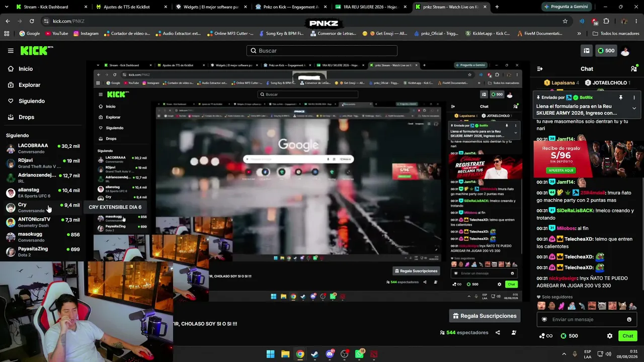This screenshot has width=644, height=362.
Task: Type in the Enviar un mensaje field
Action: 587,319
